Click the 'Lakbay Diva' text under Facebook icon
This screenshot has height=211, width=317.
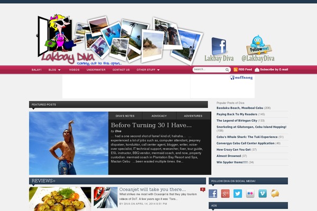click(x=219, y=59)
